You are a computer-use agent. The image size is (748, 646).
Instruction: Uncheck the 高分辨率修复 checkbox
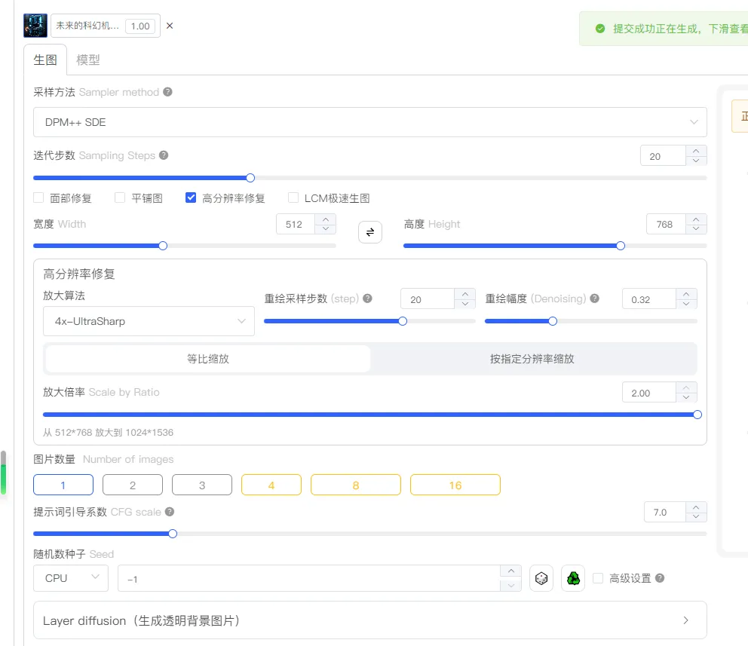click(191, 198)
